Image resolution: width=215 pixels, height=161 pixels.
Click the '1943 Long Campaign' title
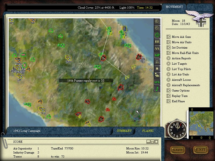[27, 131]
